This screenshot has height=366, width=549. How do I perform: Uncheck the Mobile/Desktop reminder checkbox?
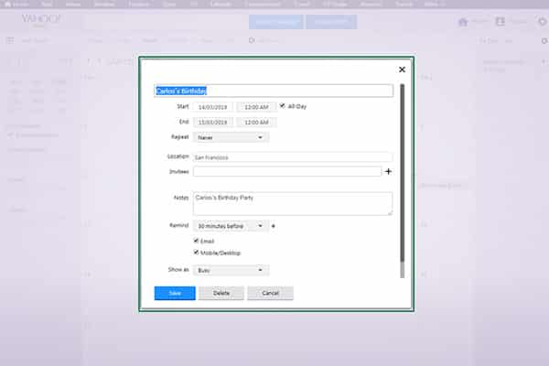click(196, 253)
